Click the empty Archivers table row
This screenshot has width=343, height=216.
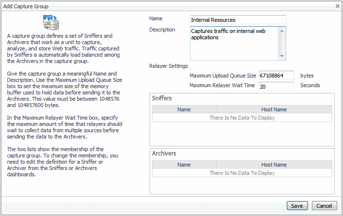tap(242, 173)
